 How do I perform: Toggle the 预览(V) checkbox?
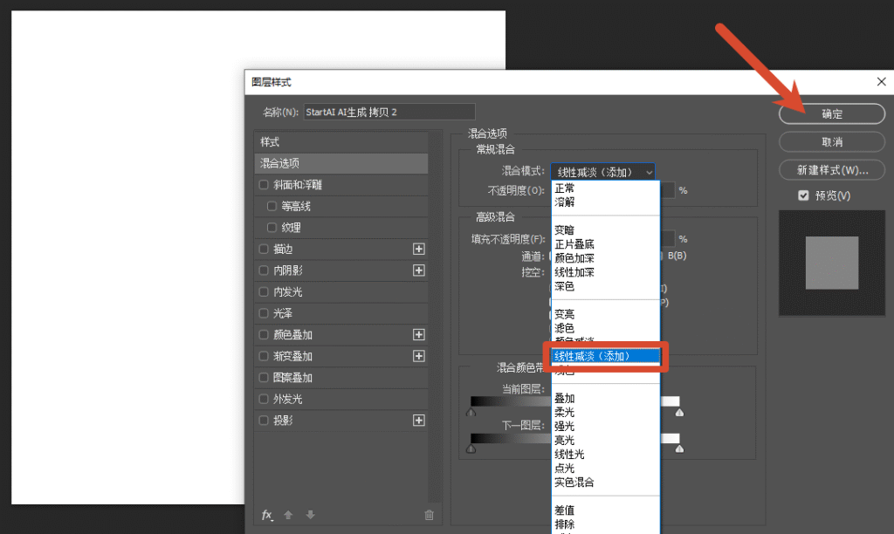tap(803, 195)
